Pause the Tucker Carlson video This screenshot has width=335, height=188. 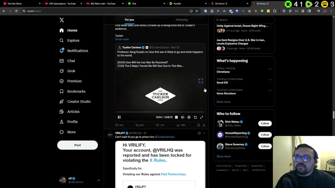coord(119,117)
